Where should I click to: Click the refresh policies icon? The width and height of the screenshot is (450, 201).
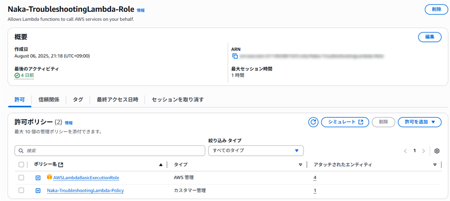point(313,122)
